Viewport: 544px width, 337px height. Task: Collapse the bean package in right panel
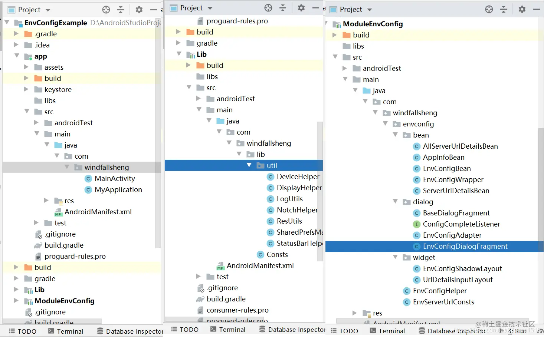click(396, 135)
